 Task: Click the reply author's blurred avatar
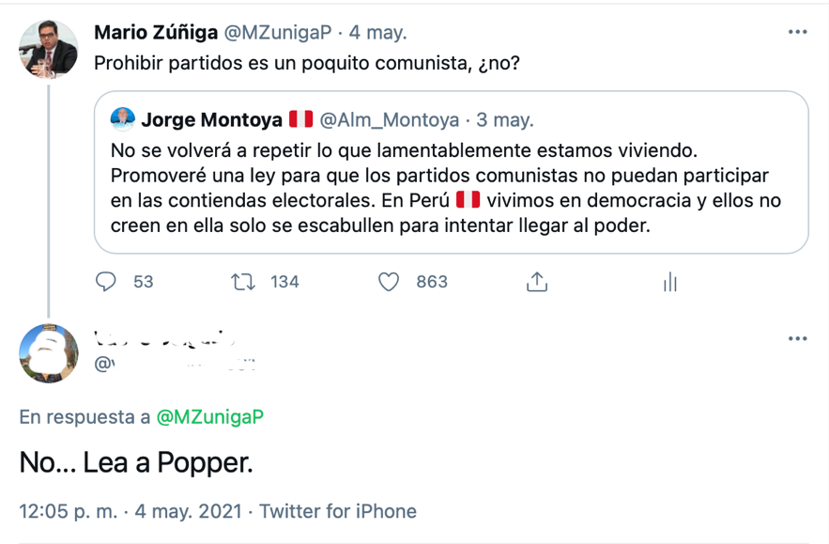[x=49, y=353]
